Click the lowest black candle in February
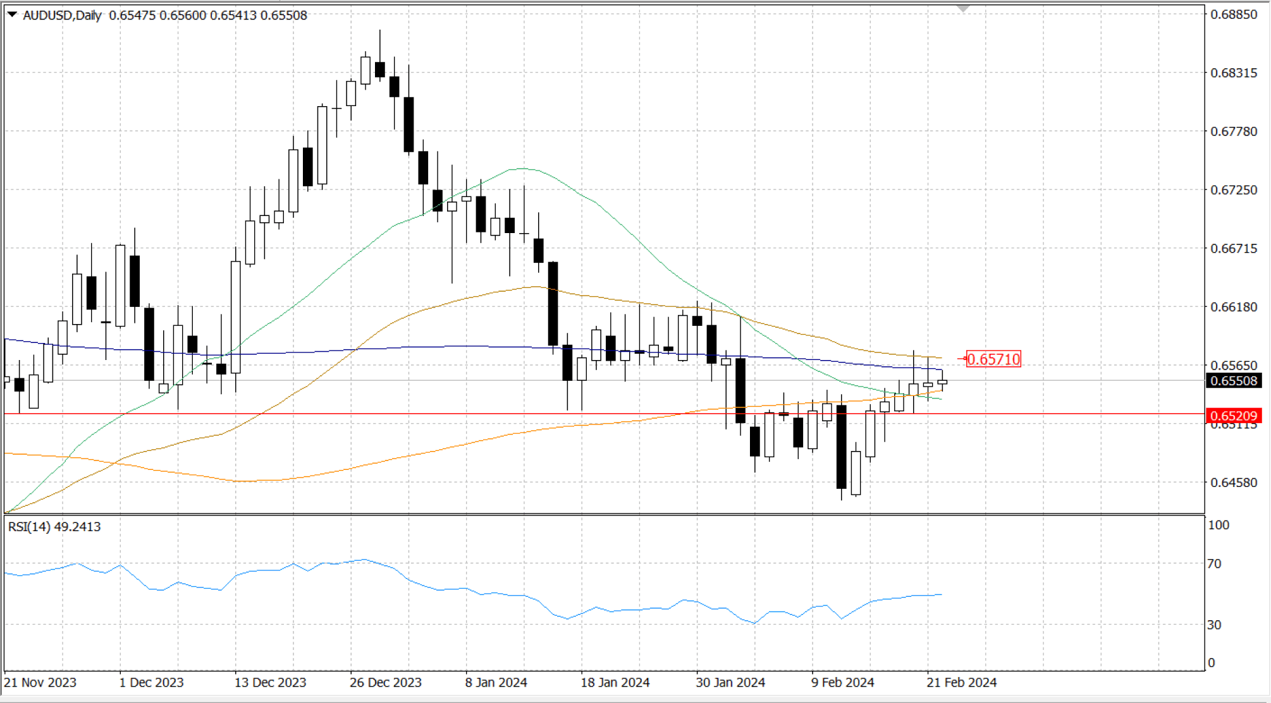 841,447
